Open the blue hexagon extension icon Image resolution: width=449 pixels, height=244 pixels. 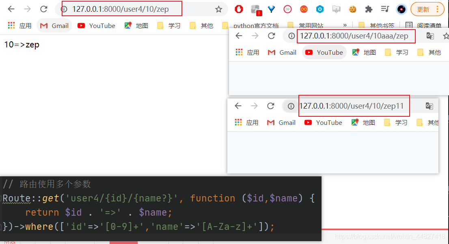click(320, 9)
